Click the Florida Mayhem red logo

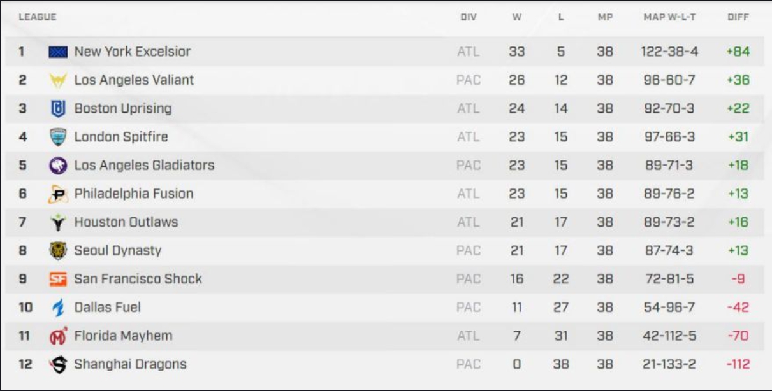pyautogui.click(x=58, y=336)
